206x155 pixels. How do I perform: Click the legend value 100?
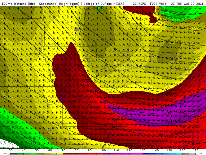[x=103, y=150]
